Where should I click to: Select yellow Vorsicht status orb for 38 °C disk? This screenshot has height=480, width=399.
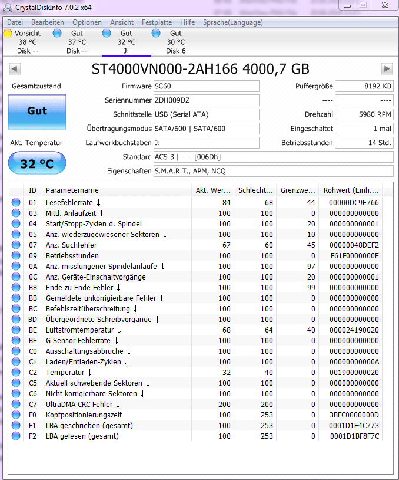point(8,33)
